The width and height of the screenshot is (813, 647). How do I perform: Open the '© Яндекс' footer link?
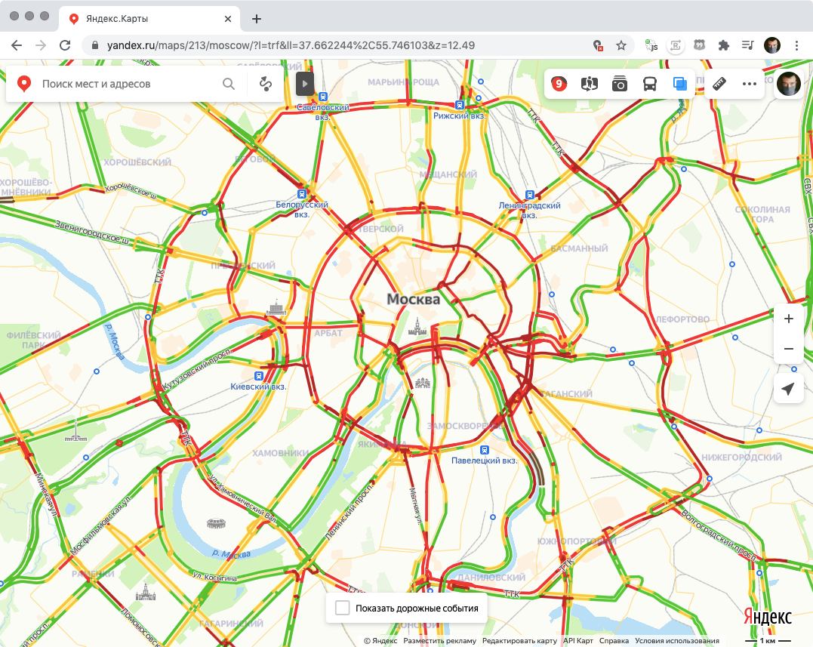click(380, 641)
